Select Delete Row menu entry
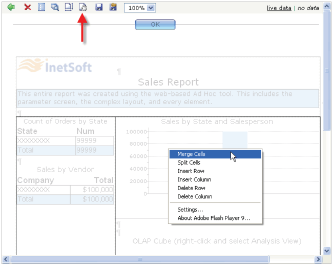The width and height of the screenshot is (333, 265). pos(215,188)
